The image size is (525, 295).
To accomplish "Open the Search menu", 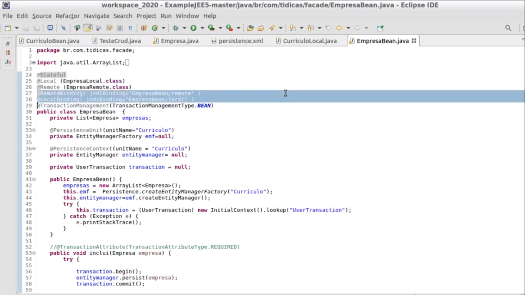I will tap(123, 16).
